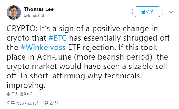Click the 2018년 7월 27일 date text
The width and height of the screenshot is (179, 109).
click(x=43, y=103)
